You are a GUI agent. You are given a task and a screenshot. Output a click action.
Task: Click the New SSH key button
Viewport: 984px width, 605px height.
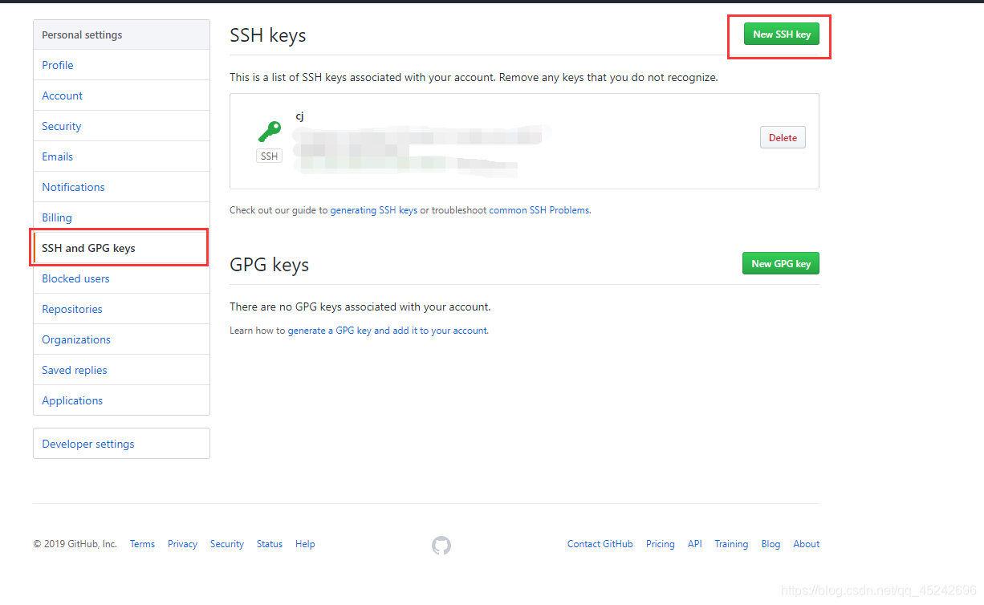(780, 35)
